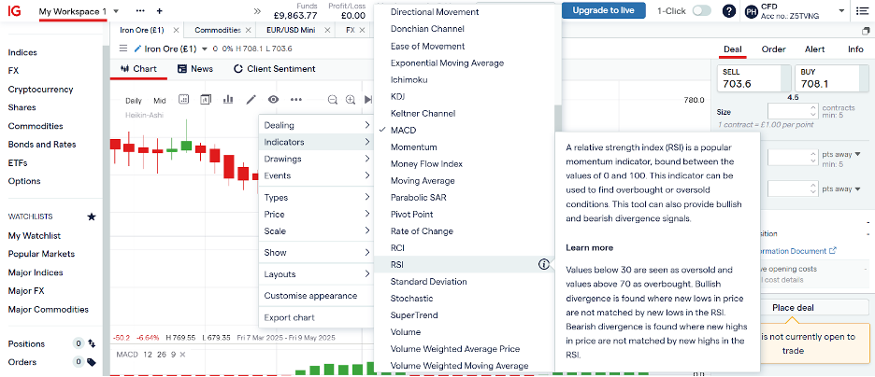Viewport: 875px width, 377px height.
Task: Open the list panel icon at top right
Action: [x=861, y=10]
